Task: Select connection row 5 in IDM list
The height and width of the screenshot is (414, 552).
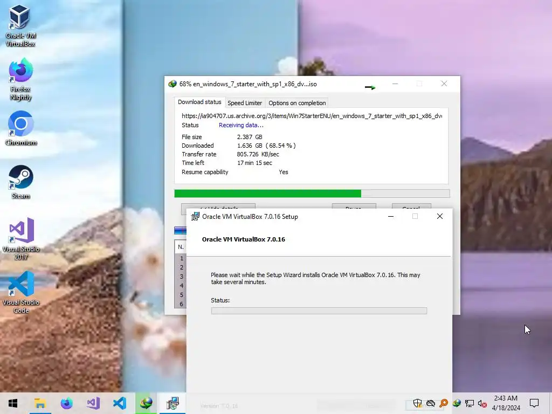Action: coord(182,295)
